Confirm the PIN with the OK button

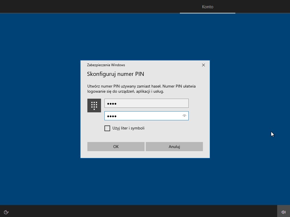[116, 147]
